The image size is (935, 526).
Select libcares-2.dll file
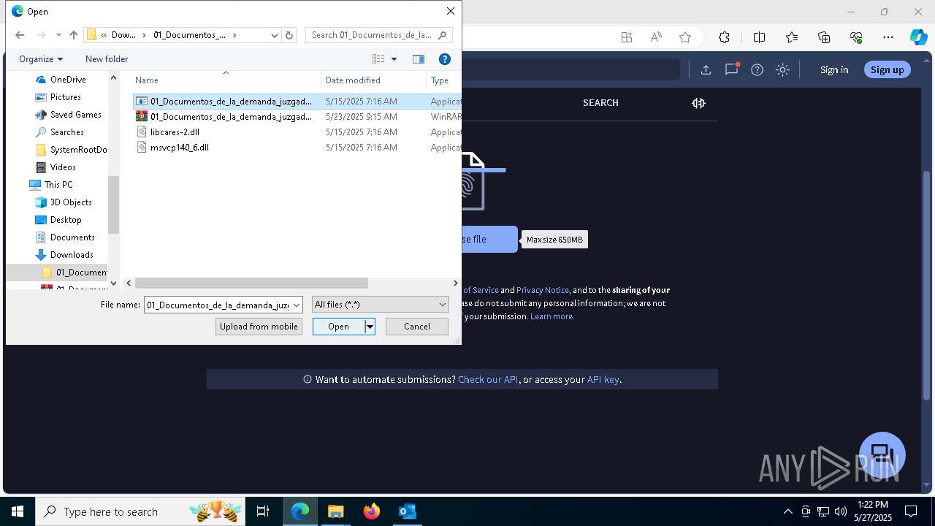click(175, 132)
